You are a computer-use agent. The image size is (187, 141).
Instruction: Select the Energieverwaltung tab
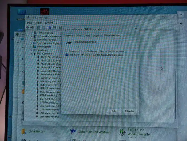112,35
